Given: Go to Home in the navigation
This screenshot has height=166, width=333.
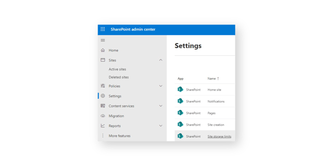Looking at the screenshot, I should [x=113, y=51].
